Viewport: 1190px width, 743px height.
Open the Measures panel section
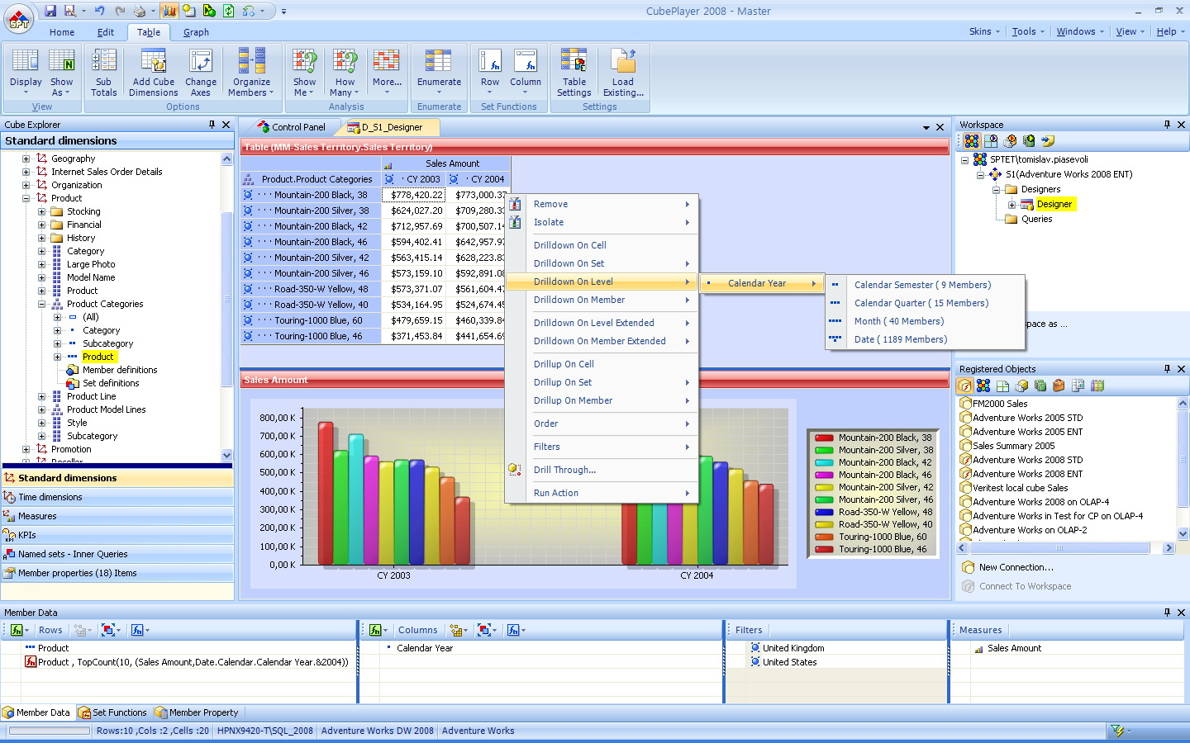(117, 516)
